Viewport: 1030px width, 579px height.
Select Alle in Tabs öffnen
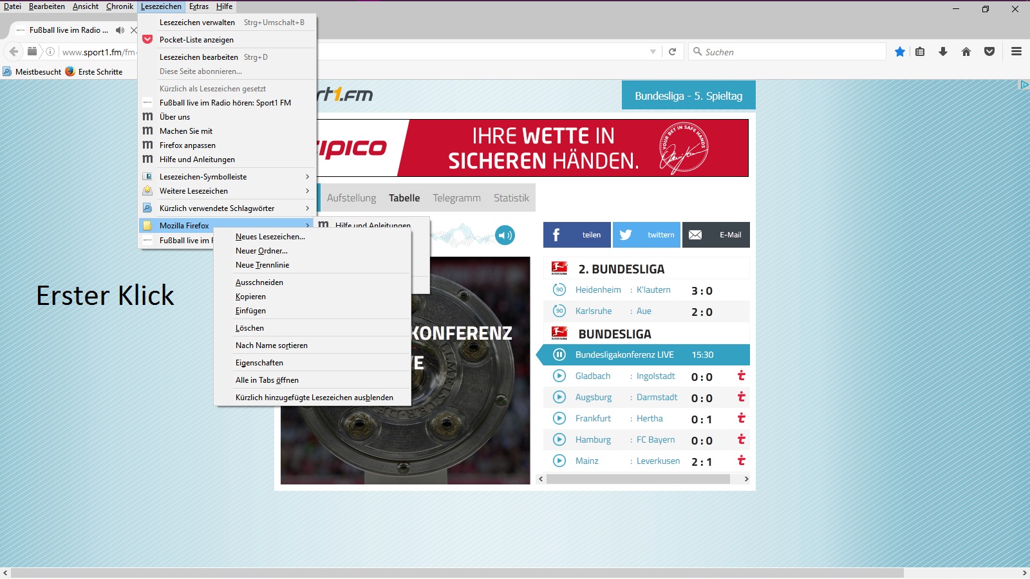pos(312,380)
